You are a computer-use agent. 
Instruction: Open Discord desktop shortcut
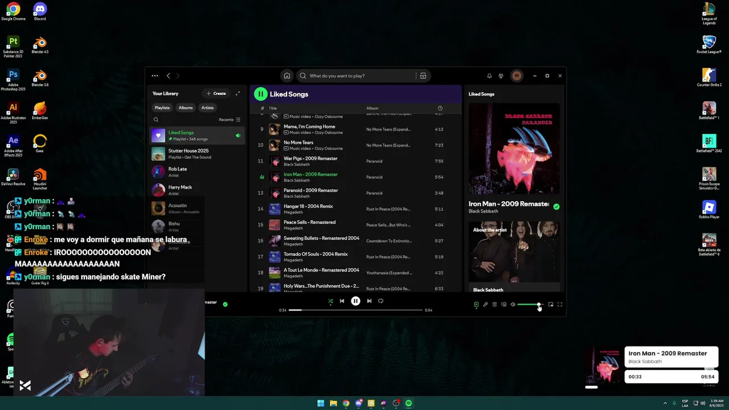point(40,11)
